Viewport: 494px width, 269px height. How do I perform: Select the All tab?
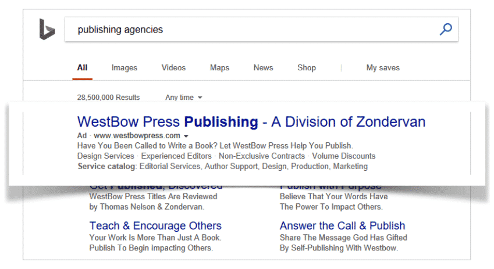pyautogui.click(x=82, y=67)
